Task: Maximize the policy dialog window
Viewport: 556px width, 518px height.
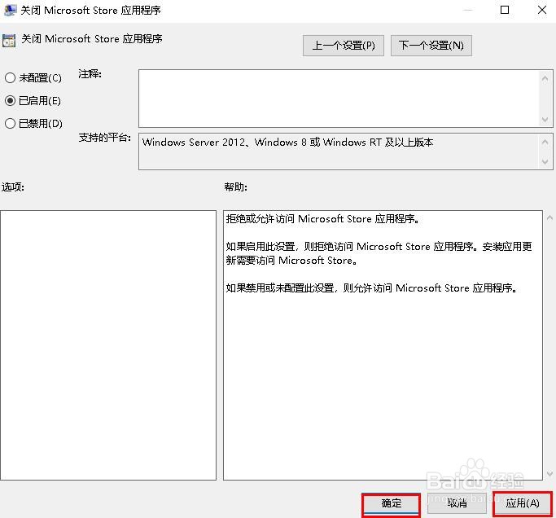Action: click(505, 10)
